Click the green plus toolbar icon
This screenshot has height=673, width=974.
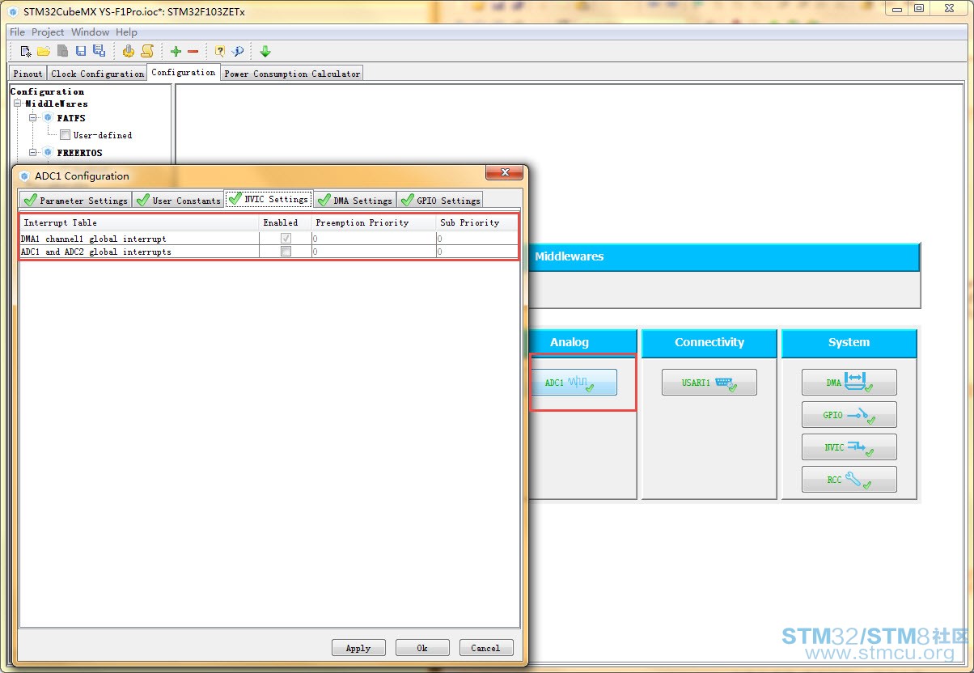click(176, 51)
